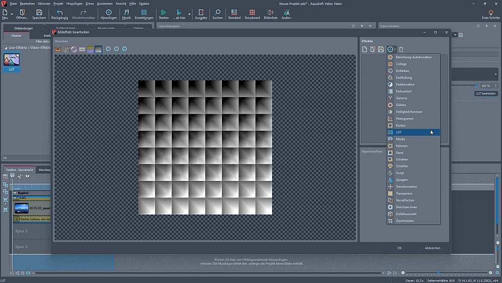Screen dimensions: 502x283
Task: Click the scissors cut tool in timeline
Action: tap(20, 176)
